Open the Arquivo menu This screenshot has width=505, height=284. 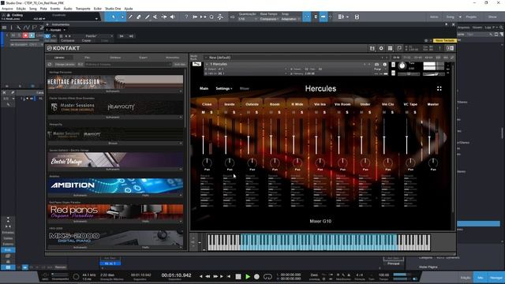pos(7,9)
